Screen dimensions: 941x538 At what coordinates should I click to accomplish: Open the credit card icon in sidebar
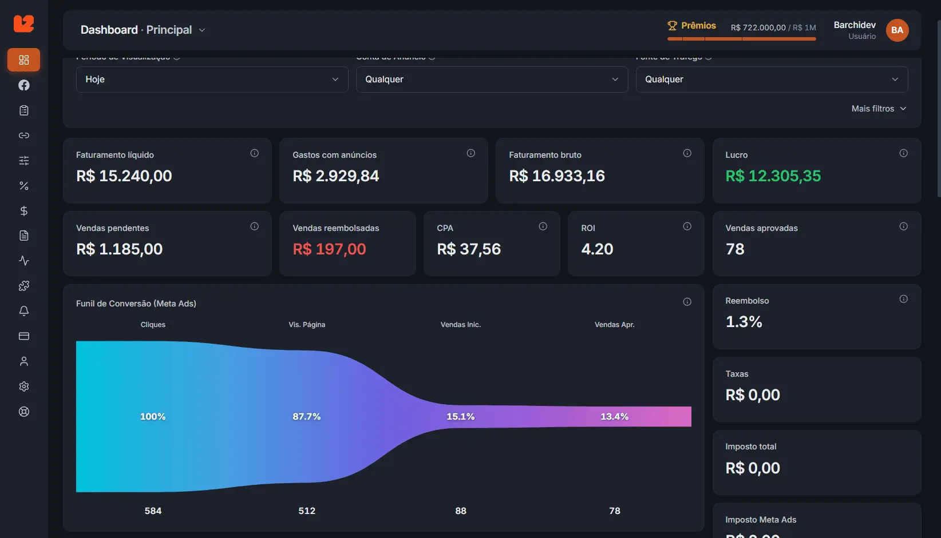point(23,336)
